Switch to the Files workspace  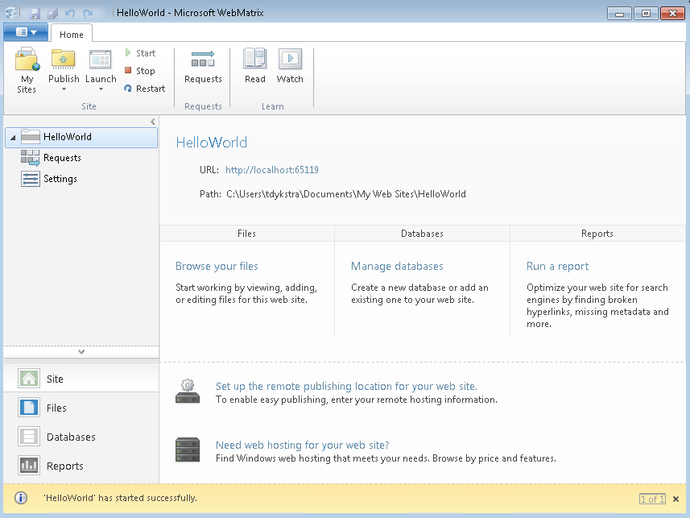(81, 408)
